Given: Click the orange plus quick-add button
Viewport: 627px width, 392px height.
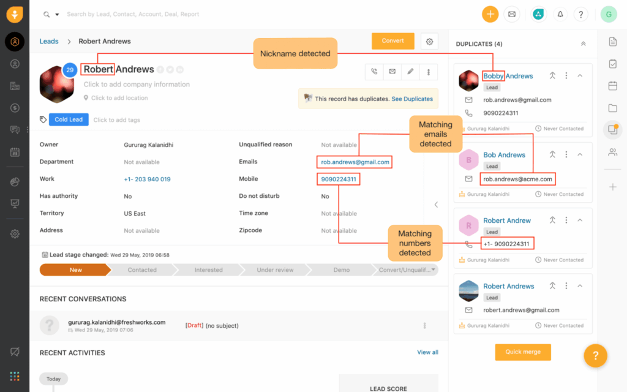Looking at the screenshot, I should click(x=490, y=14).
